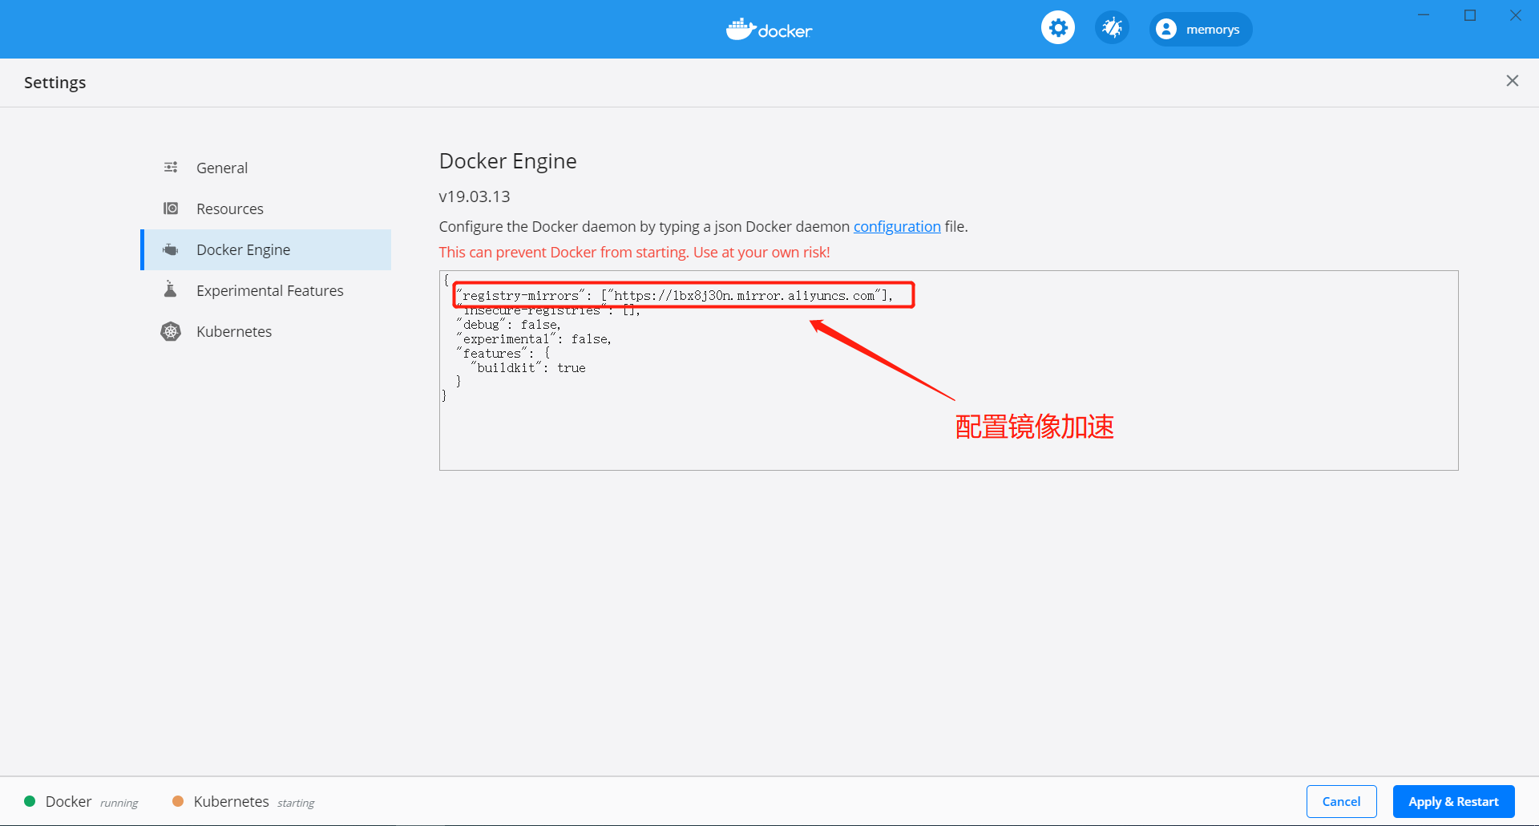Screen dimensions: 1539x826
Task: Click the Docker Engine whale icon
Action: click(x=171, y=249)
